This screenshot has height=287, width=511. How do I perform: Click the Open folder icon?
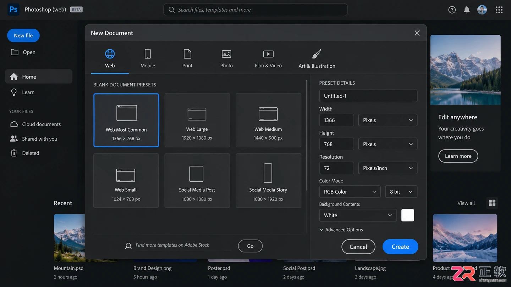point(15,52)
